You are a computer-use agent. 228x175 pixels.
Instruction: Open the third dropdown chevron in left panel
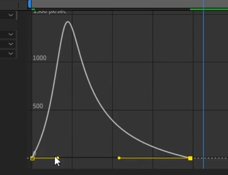[11, 44]
